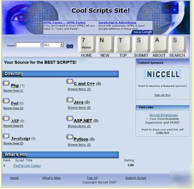Open the HTML Forms ad link
The height and width of the screenshot is (189, 194).
65,23
